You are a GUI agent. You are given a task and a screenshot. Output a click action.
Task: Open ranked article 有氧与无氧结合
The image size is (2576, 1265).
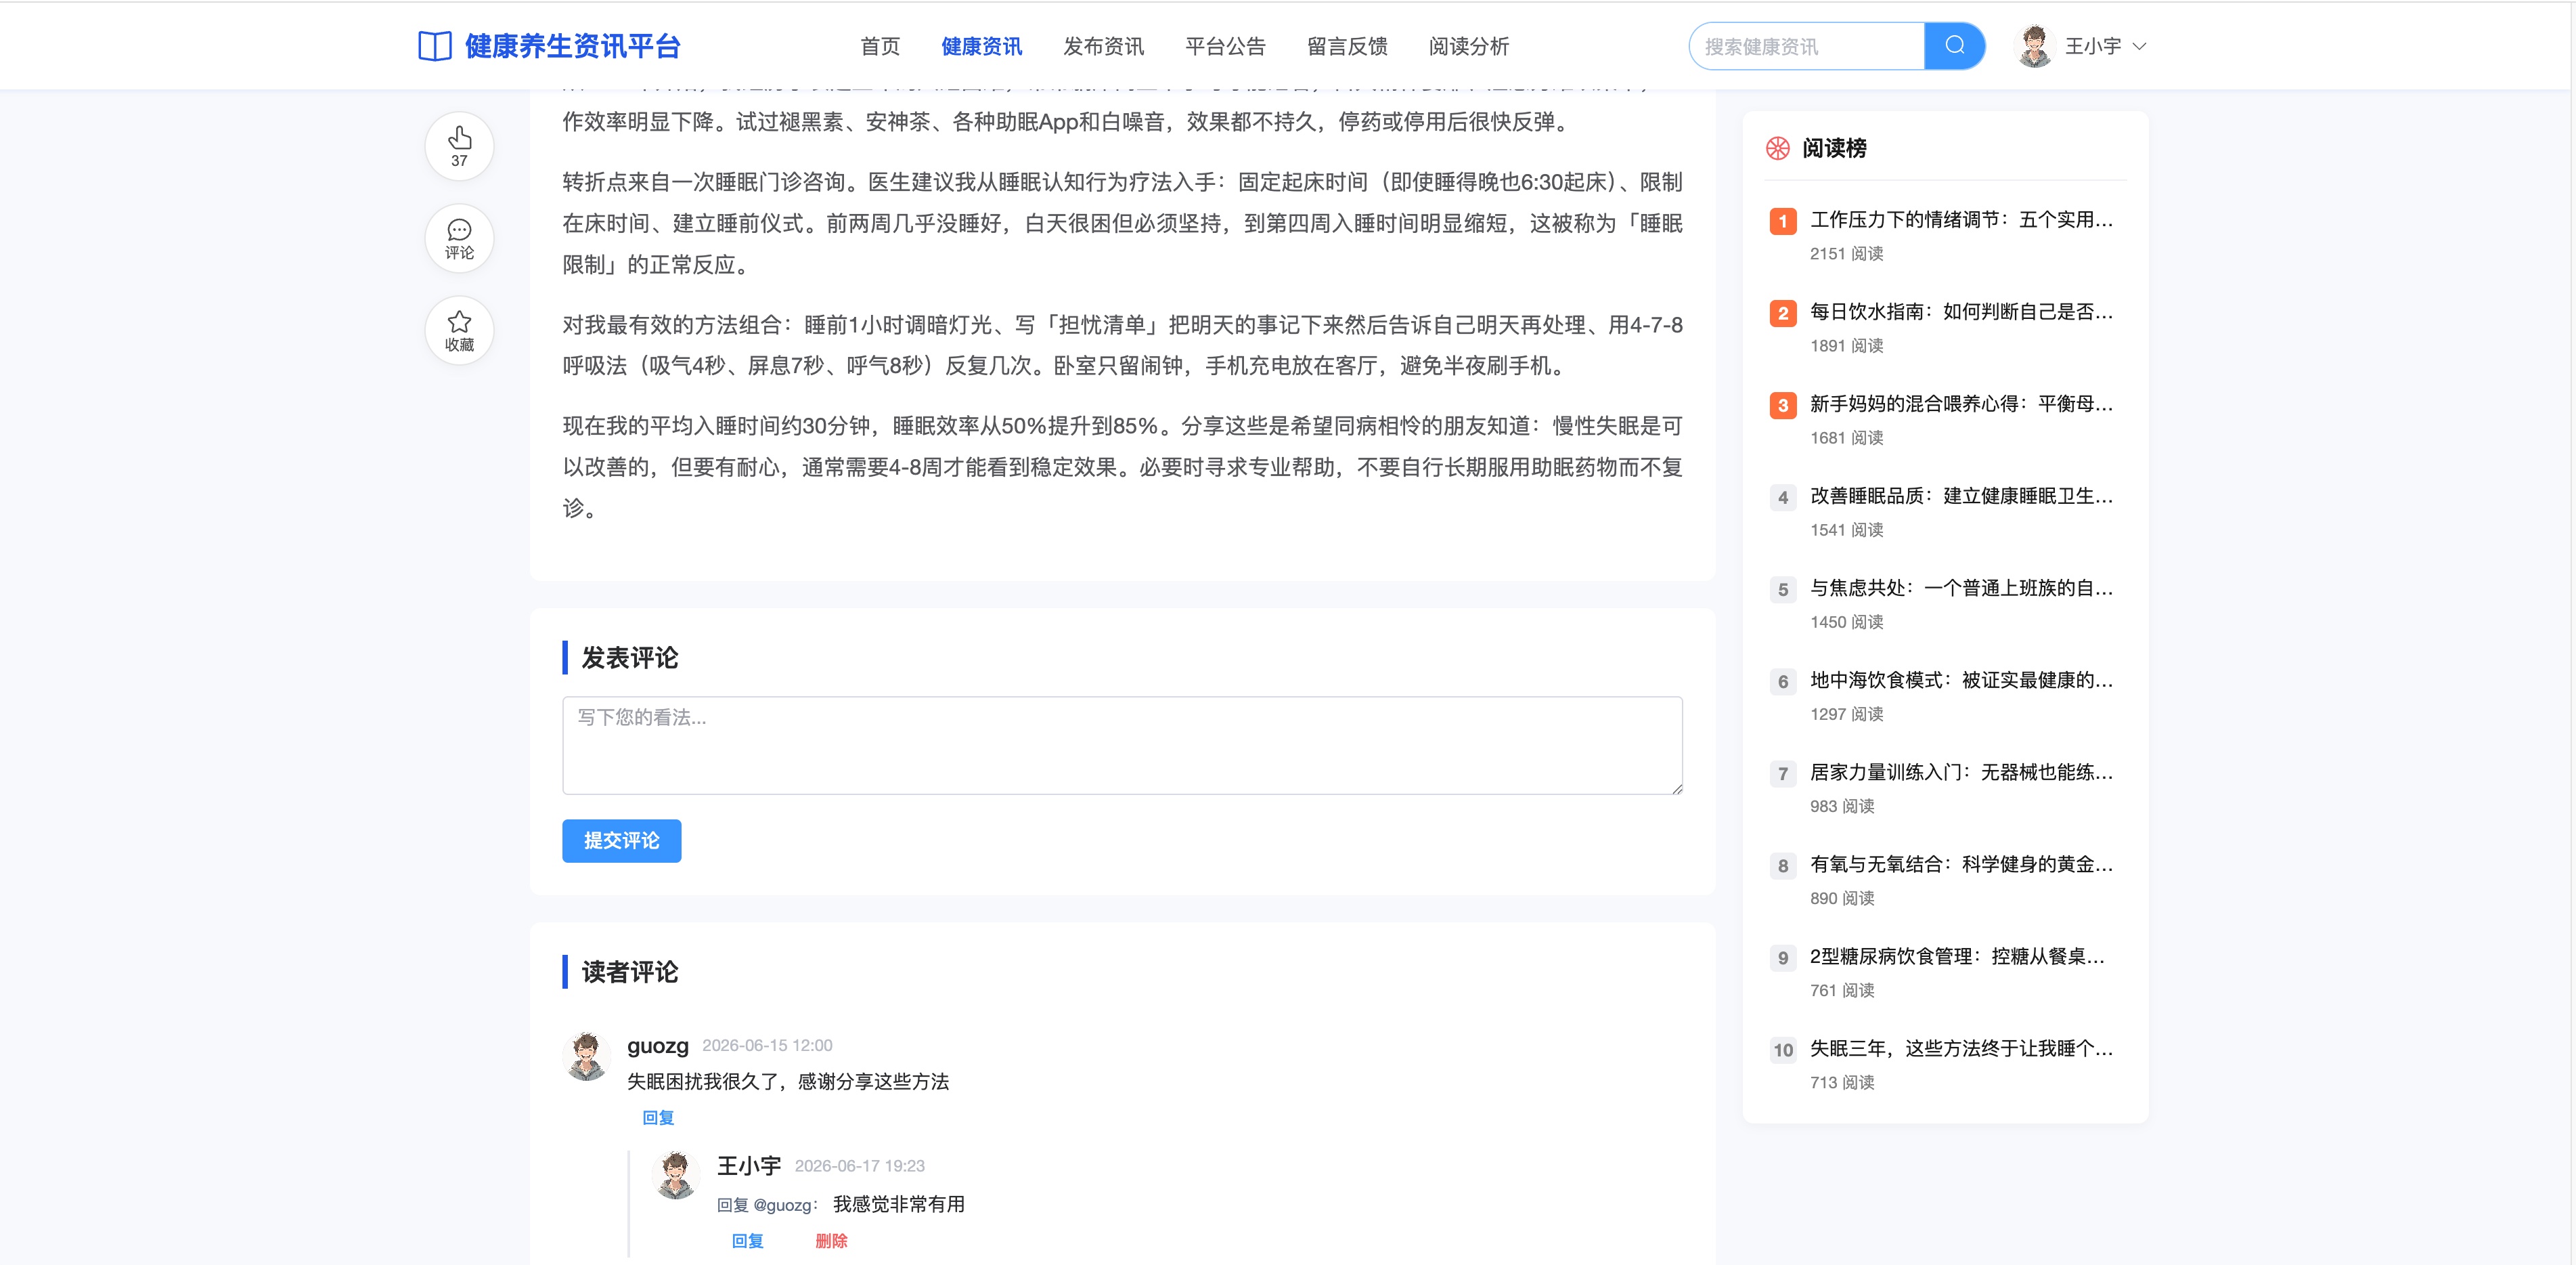click(x=1961, y=865)
